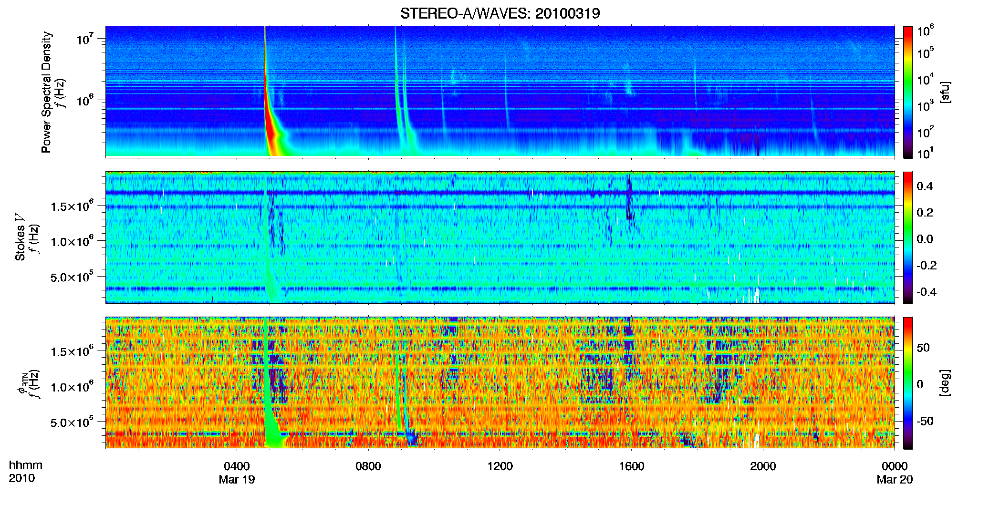Image resolution: width=1000 pixels, height=515 pixels.
Task: Click the 5.0×10^5 tick in φ RTN panel
Action: click(x=72, y=422)
